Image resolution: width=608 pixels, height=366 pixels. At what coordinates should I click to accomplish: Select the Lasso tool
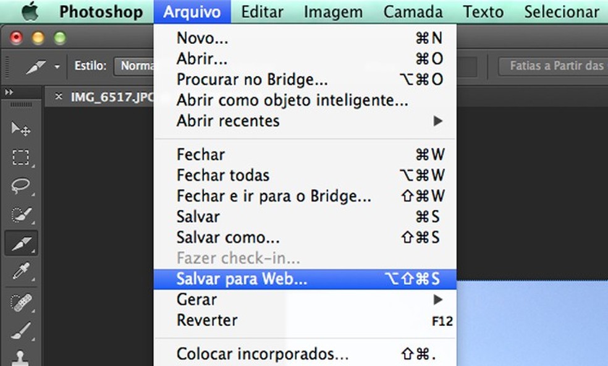point(22,185)
